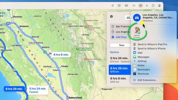The width and height of the screenshot is (178, 100).
Task: Click the blue car Directions icon
Action: 137,18
